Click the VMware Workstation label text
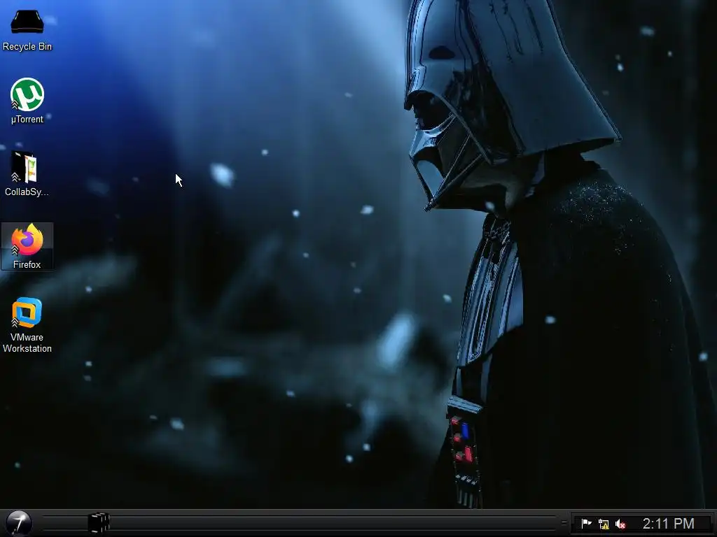Viewport: 717px width, 537px height. point(27,343)
